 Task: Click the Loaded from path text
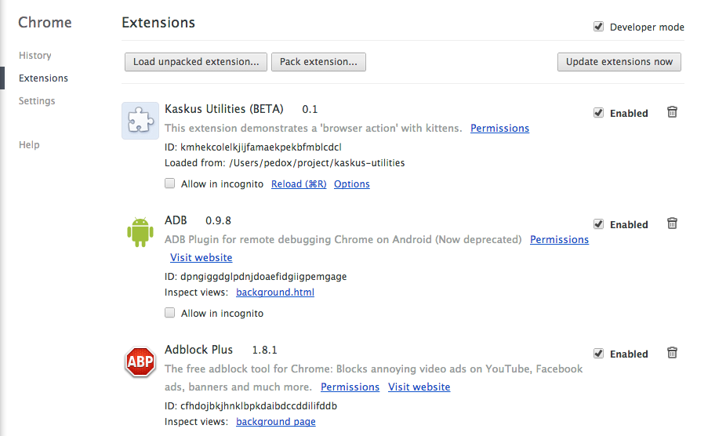[285, 163]
